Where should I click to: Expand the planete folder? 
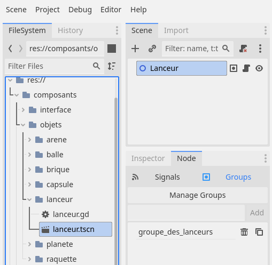[29, 244]
